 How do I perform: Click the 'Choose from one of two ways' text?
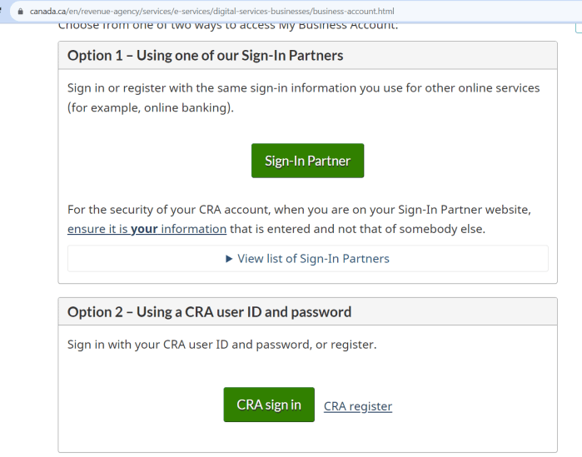coord(227,26)
